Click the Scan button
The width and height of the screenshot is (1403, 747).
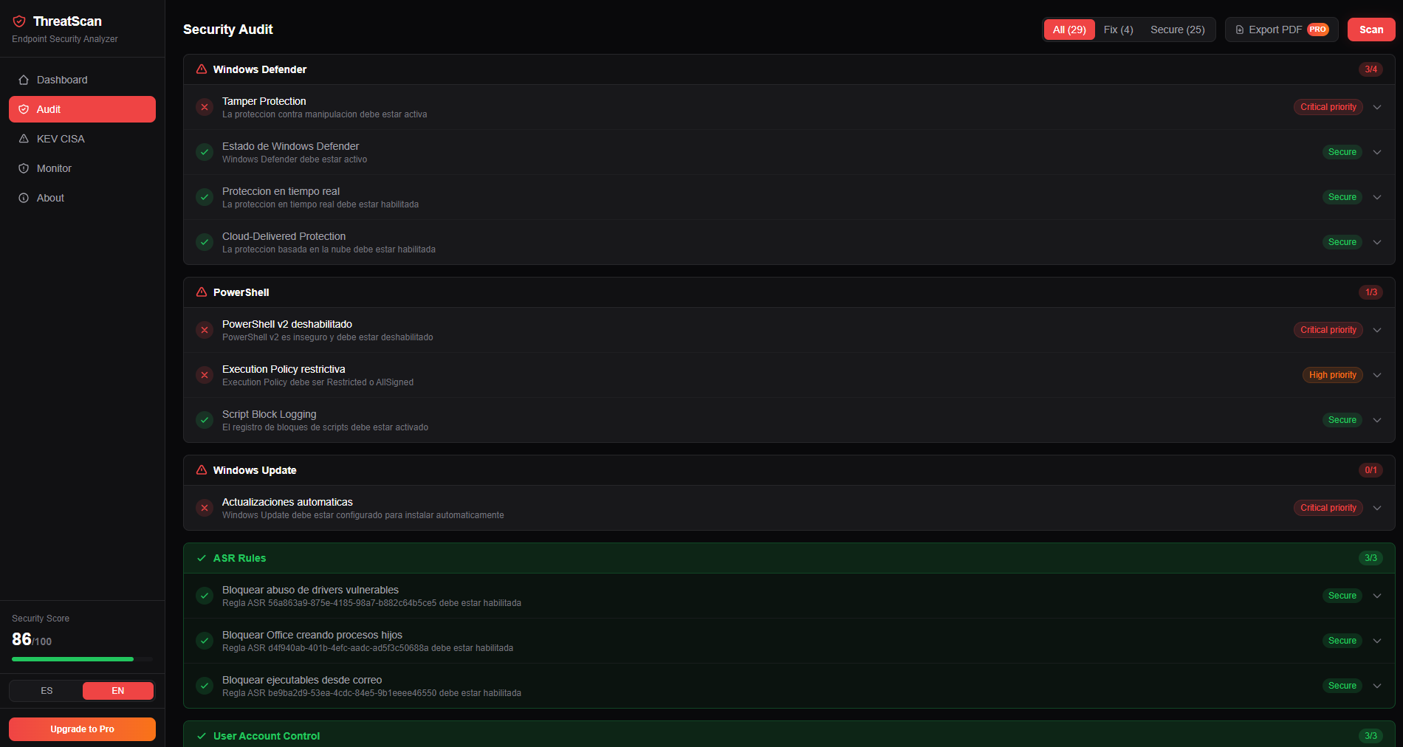(x=1371, y=30)
